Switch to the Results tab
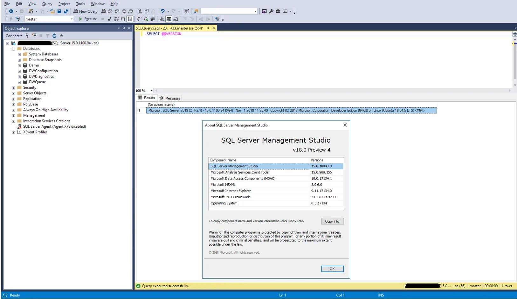 click(146, 98)
